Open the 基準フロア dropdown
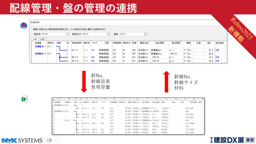This screenshot has width=256, height=144. [108, 34]
